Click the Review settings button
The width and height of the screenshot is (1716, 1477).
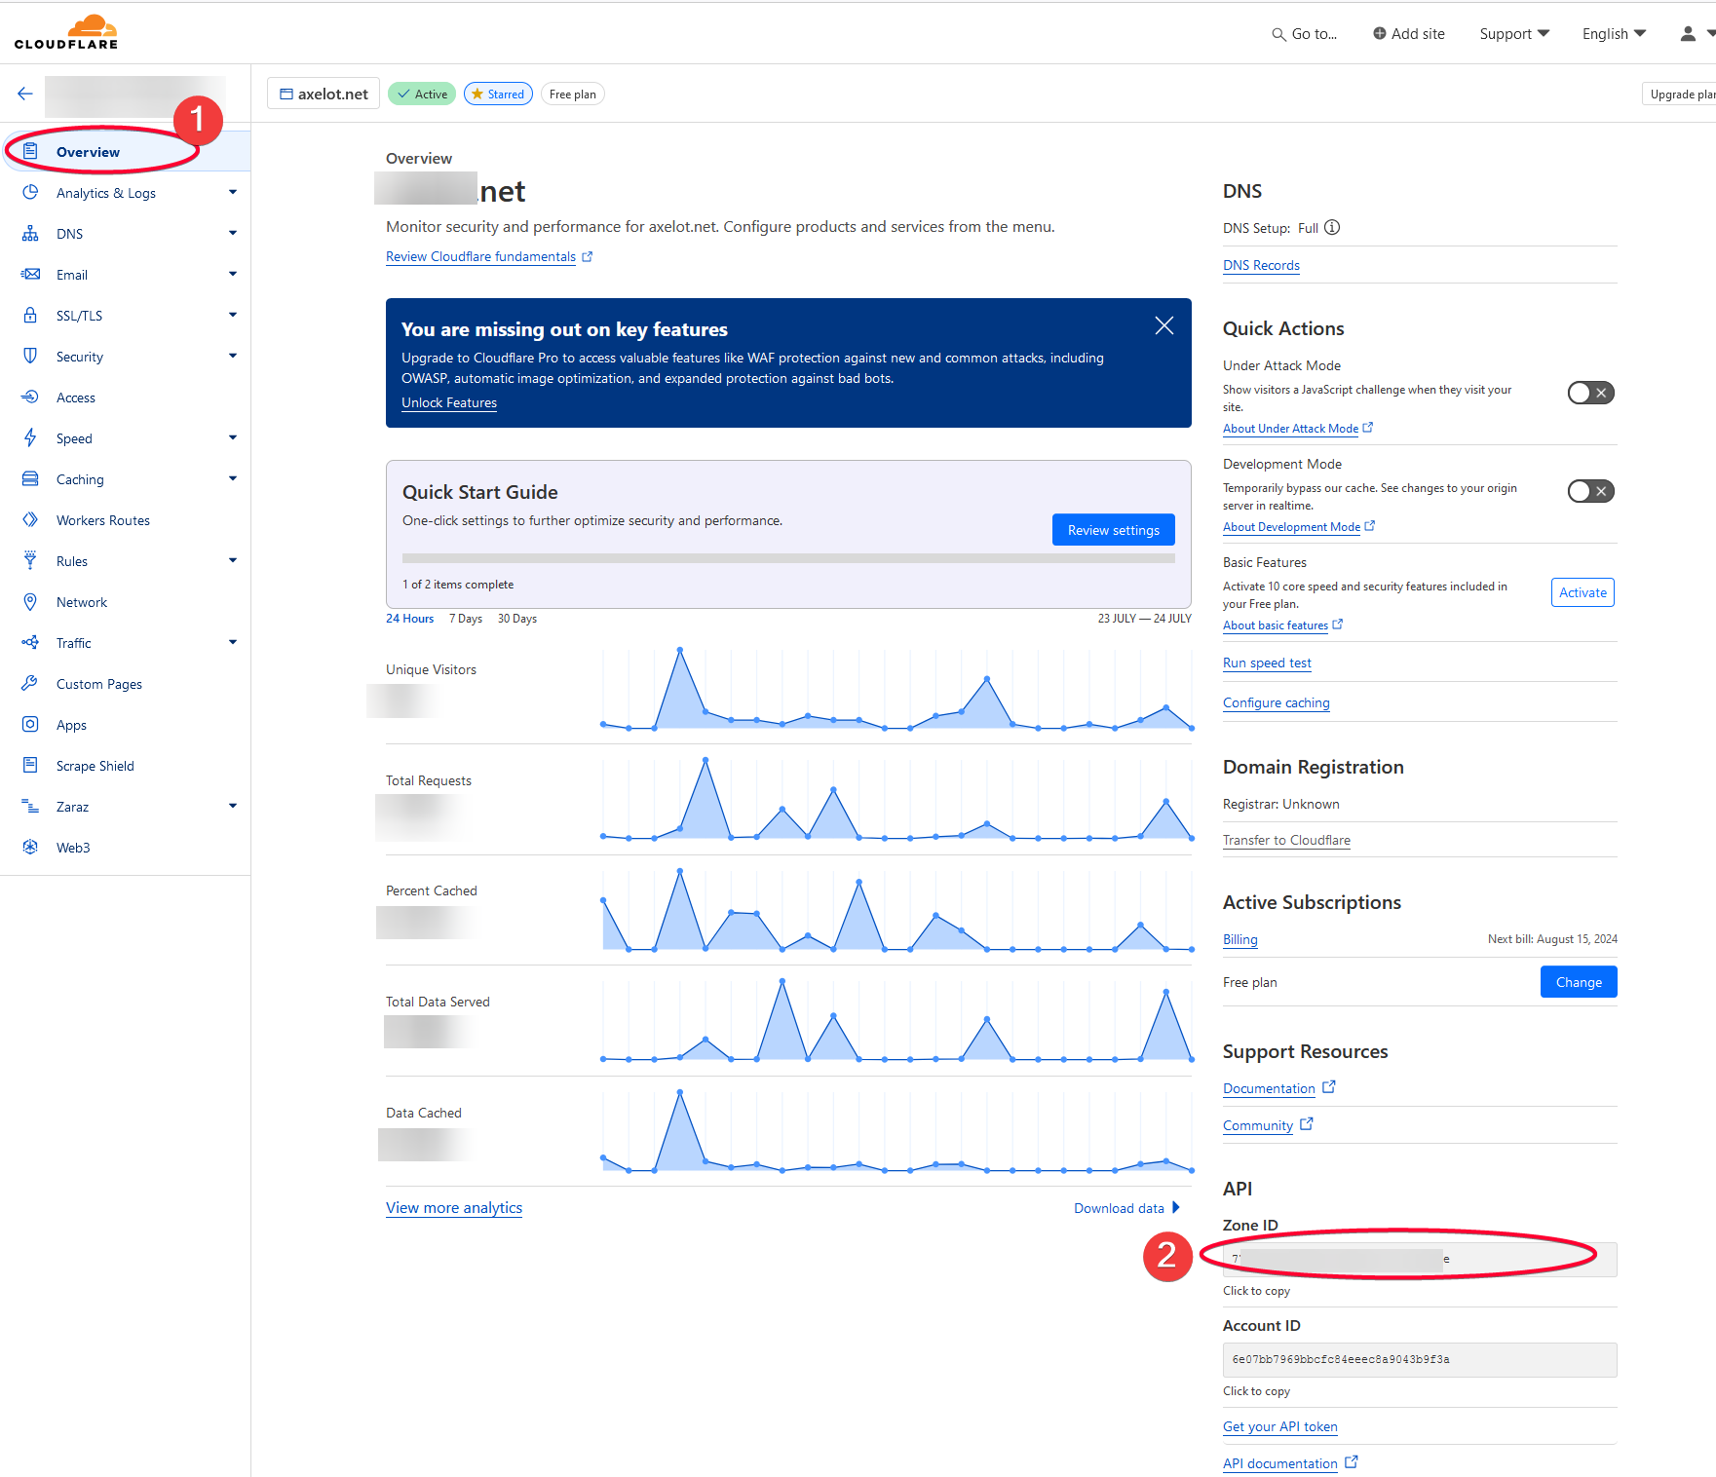(1113, 530)
